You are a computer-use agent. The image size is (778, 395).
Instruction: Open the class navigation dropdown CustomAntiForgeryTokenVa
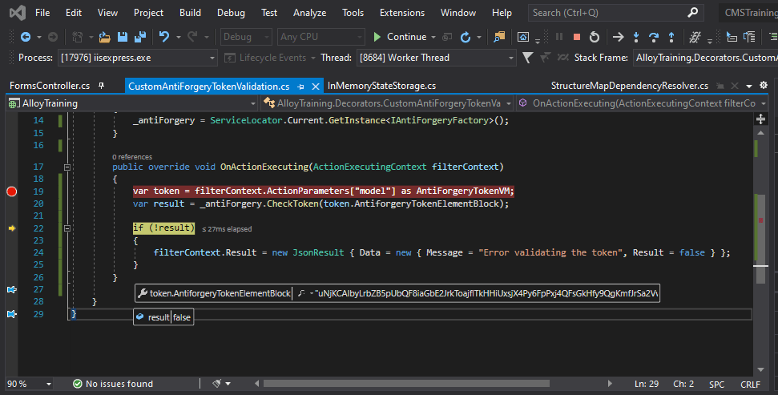388,103
